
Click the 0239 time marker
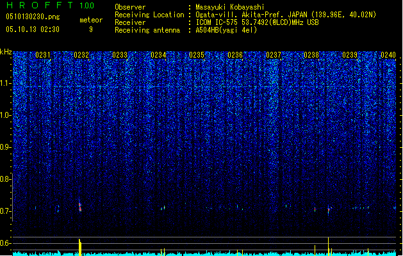[x=350, y=55]
